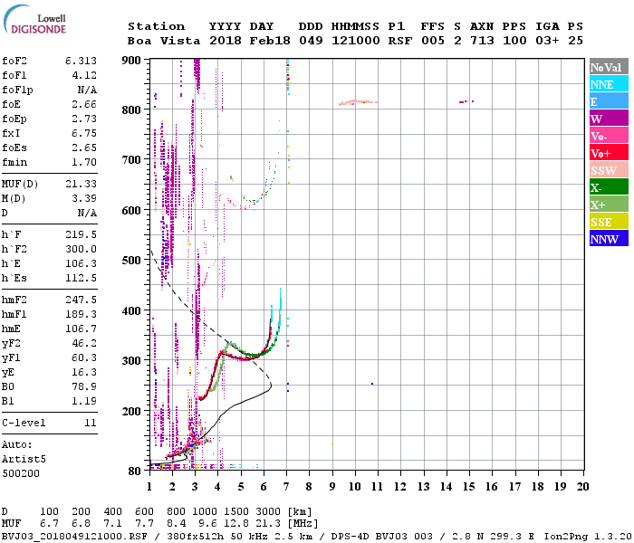634x543 pixels.
Task: Select the NoVal legend swatch
Action: click(x=609, y=67)
